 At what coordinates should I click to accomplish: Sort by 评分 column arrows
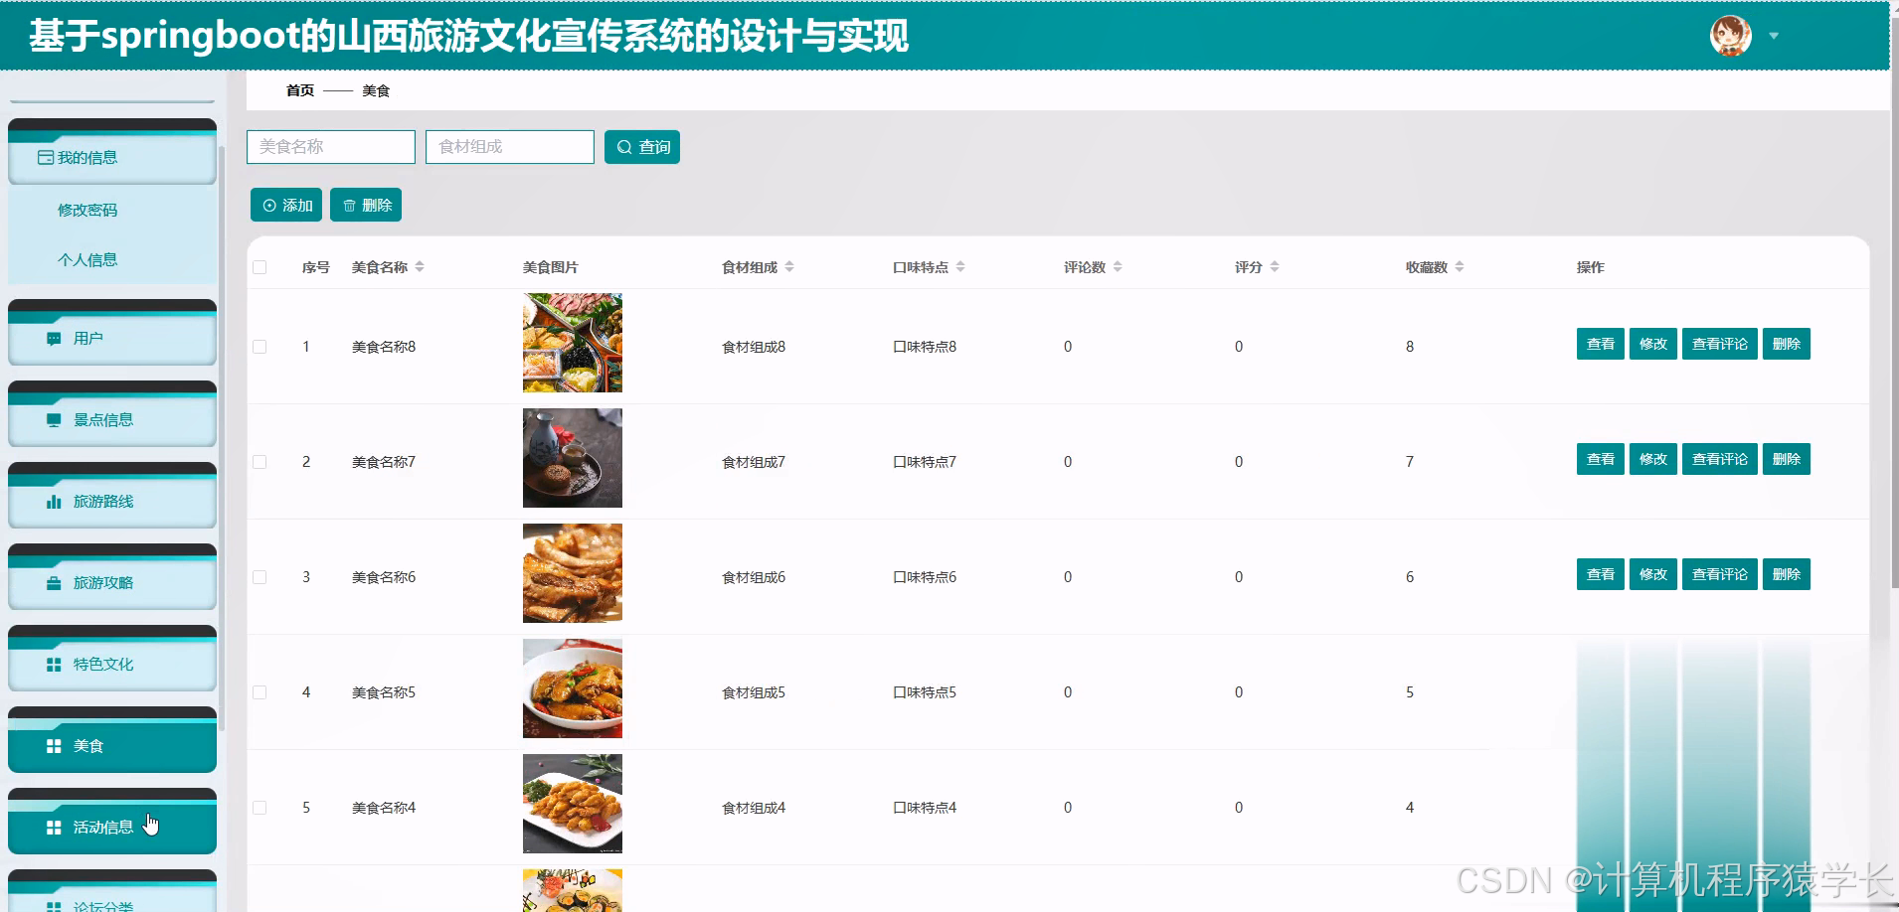click(x=1275, y=267)
